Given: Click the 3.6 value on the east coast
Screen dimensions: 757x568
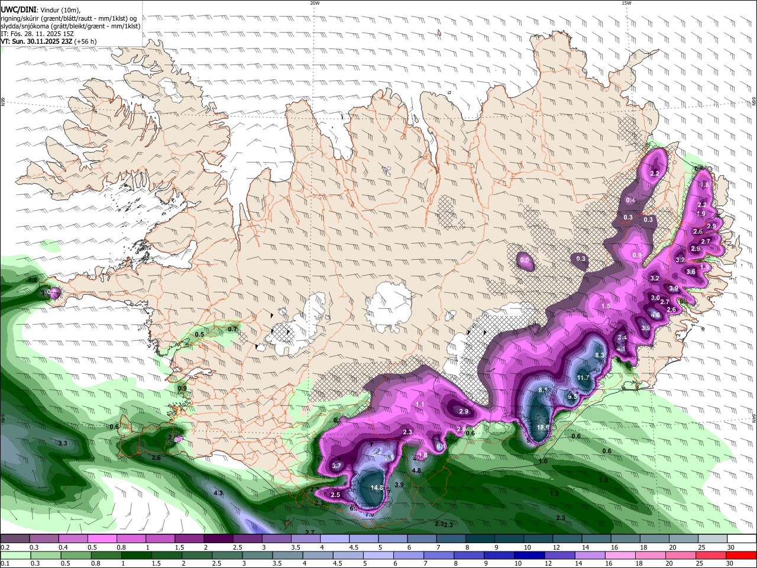Looking at the screenshot, I should (x=691, y=272).
